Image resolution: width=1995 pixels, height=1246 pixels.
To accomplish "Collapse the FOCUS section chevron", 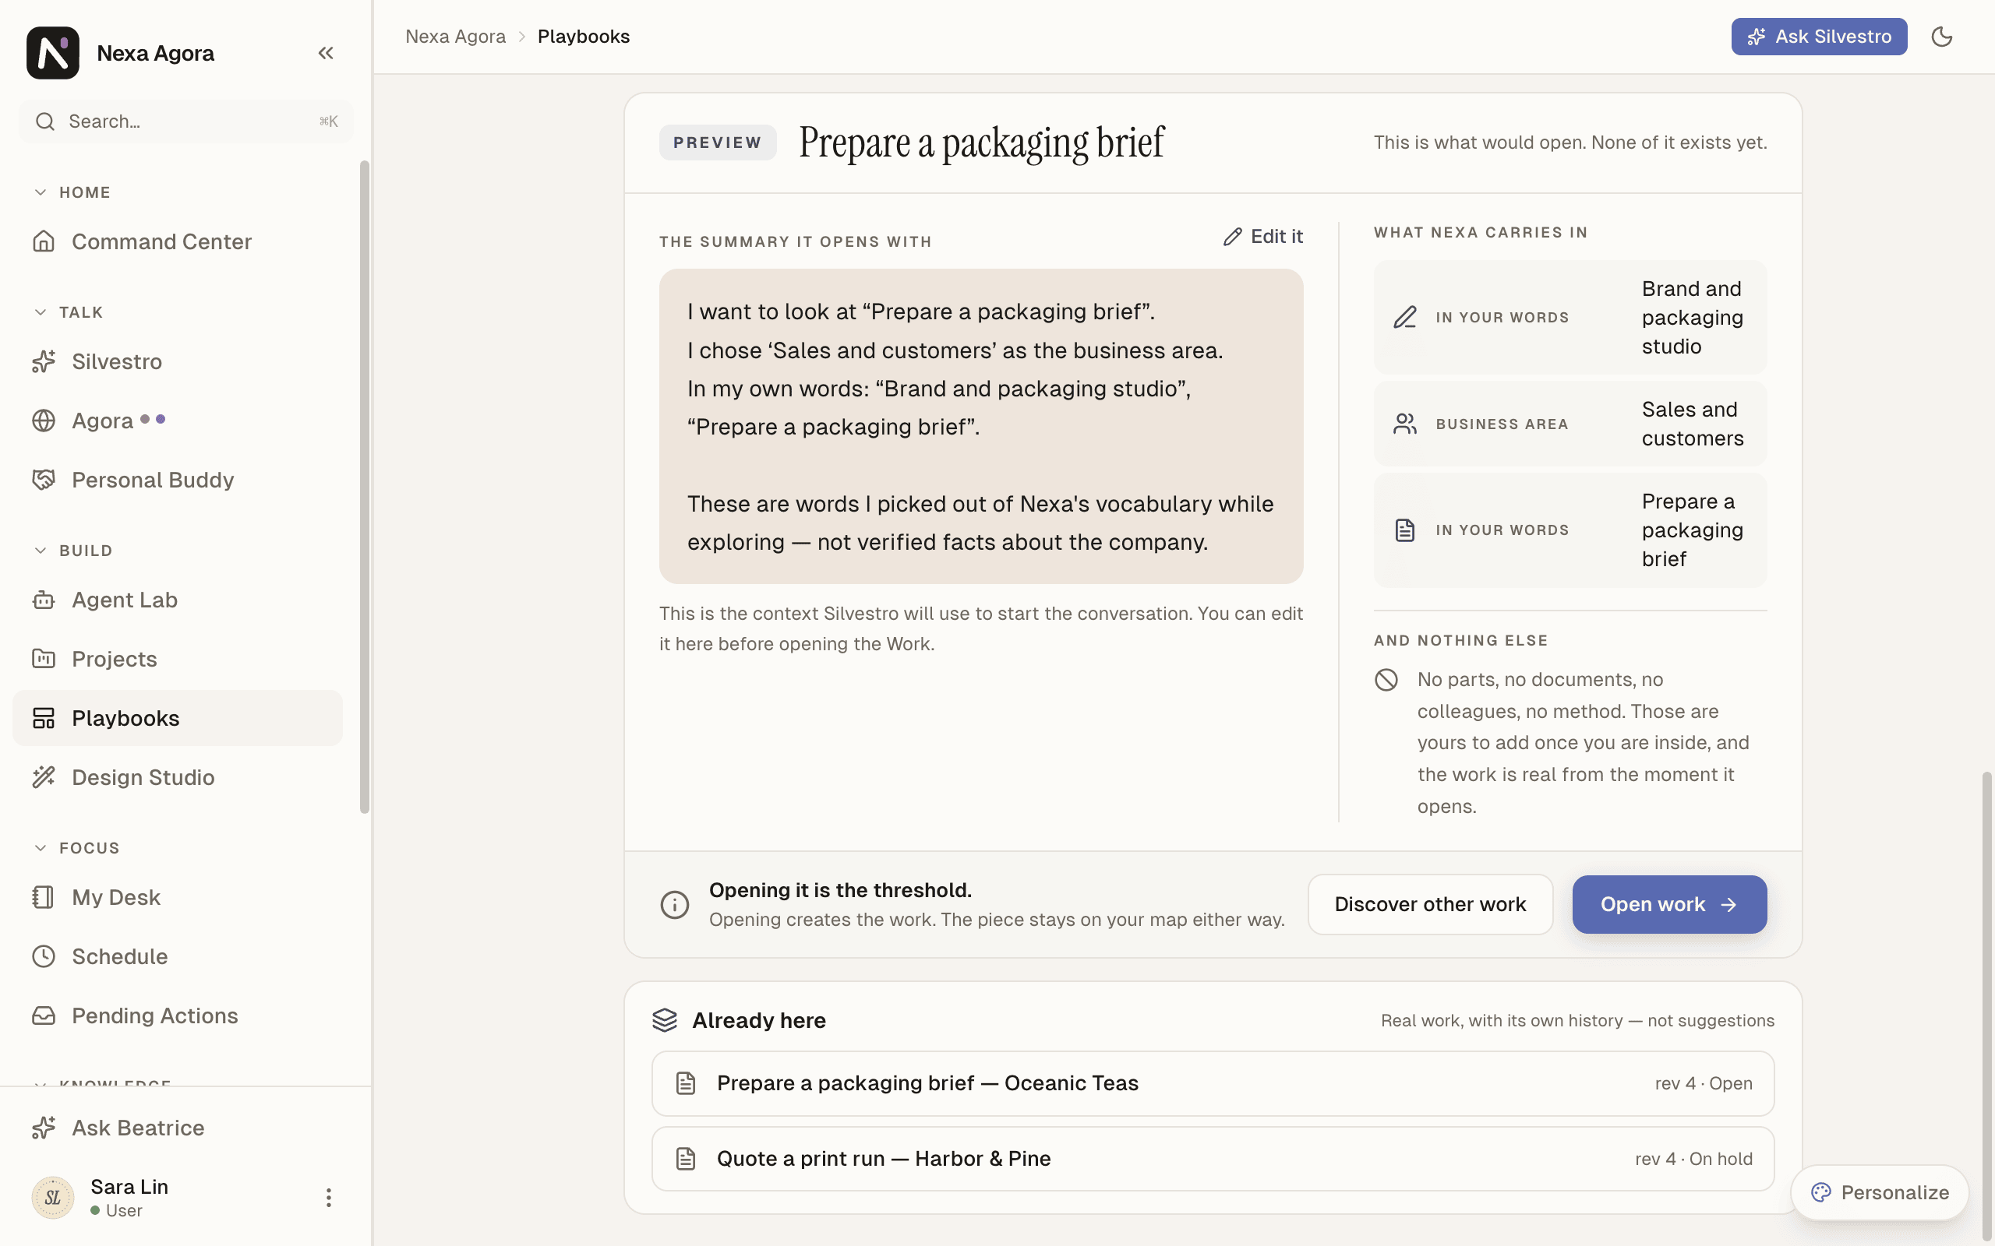I will pyautogui.click(x=40, y=848).
